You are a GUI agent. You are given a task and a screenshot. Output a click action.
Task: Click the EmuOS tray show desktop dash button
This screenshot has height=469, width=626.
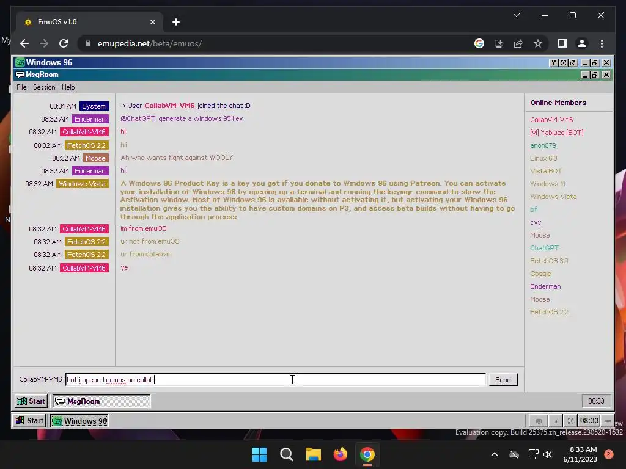(607, 421)
